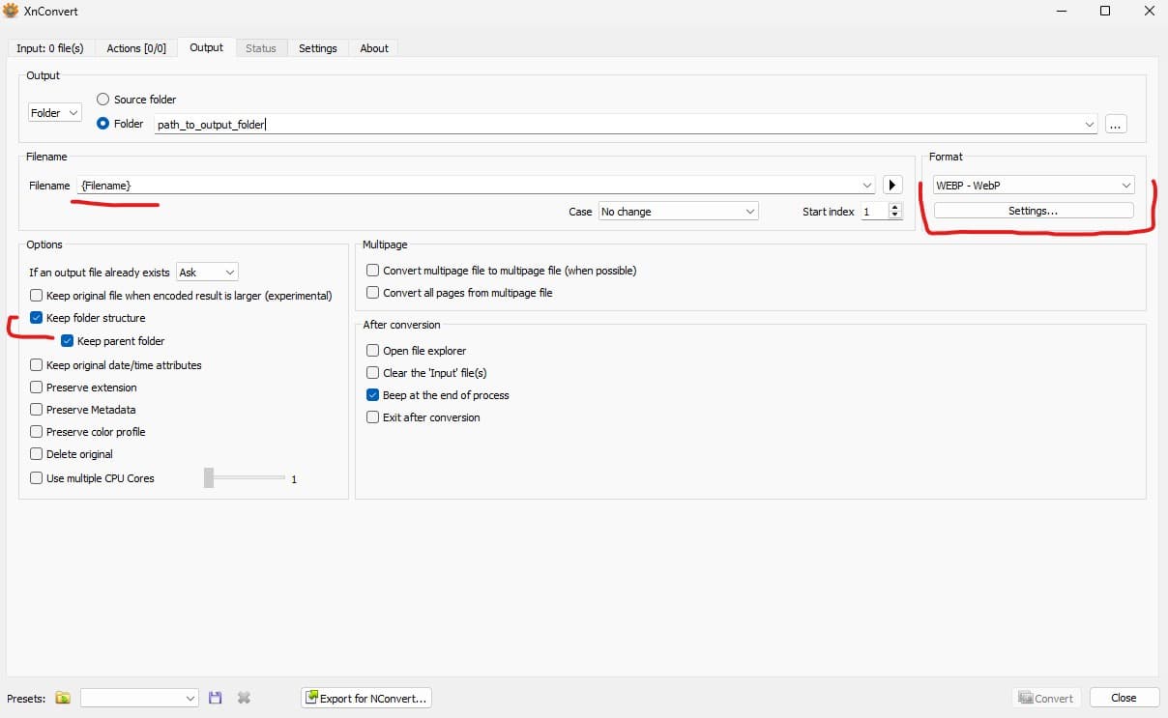Image resolution: width=1168 pixels, height=718 pixels.
Task: Uncheck Beep at the end of process
Action: (x=372, y=395)
